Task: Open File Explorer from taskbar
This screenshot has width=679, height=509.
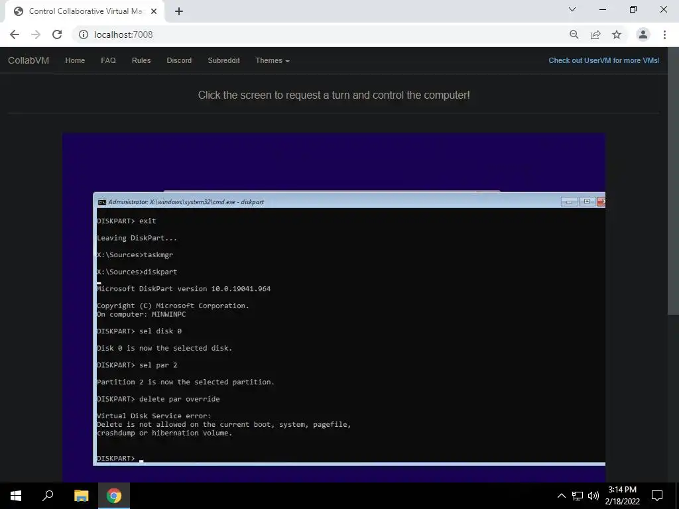Action: coord(81,496)
